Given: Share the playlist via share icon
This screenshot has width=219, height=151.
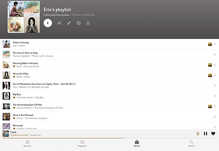Looking at the screenshot, I should [88, 23].
